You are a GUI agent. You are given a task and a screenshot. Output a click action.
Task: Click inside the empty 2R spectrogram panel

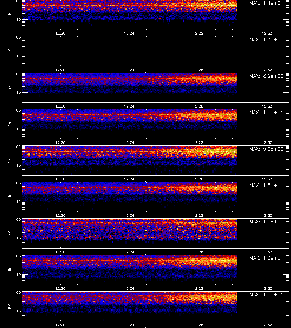coord(156,51)
